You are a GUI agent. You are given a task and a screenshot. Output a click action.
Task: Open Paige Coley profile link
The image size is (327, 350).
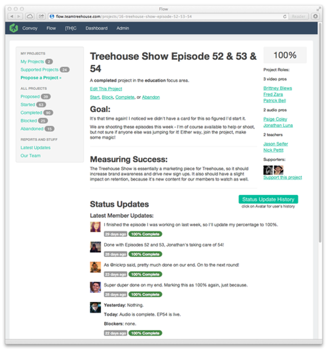pos(275,119)
